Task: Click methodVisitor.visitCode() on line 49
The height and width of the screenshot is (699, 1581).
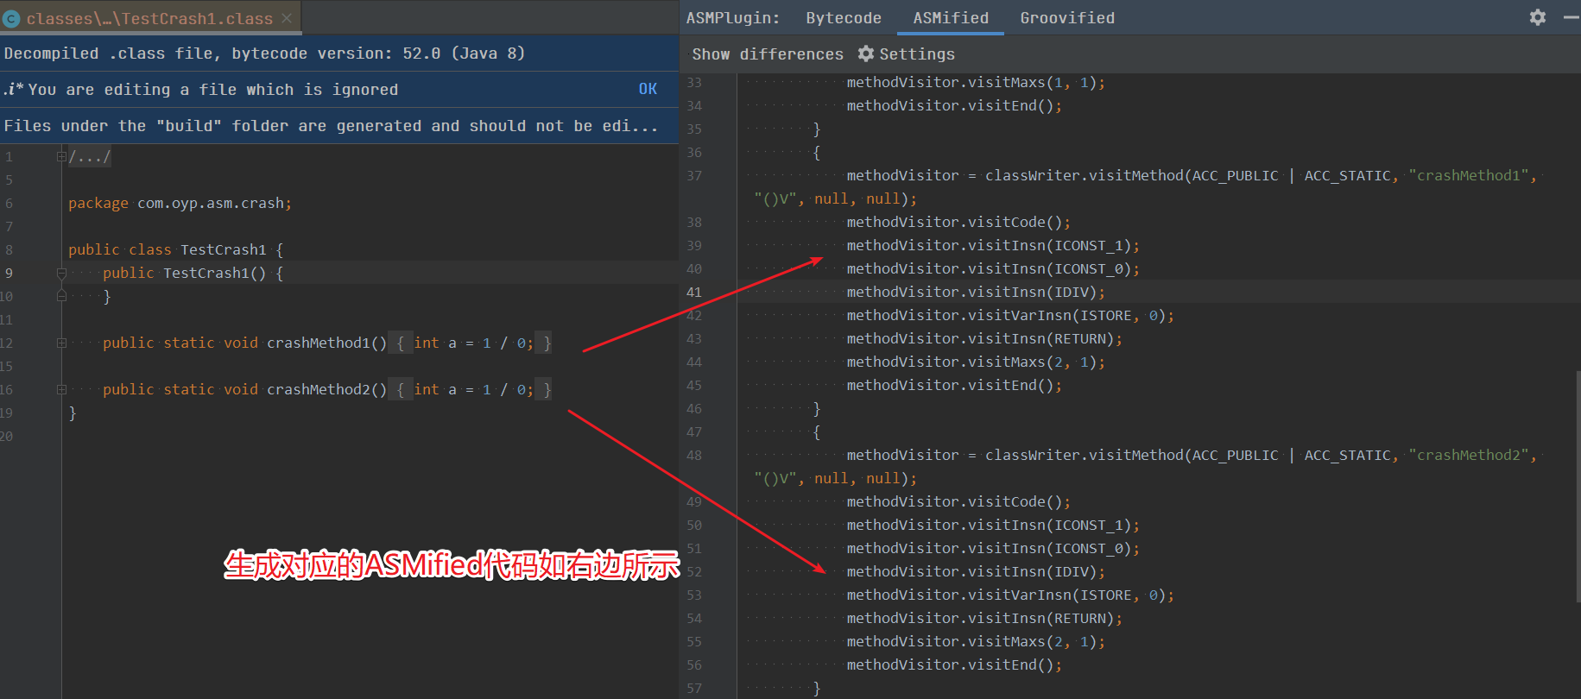Action: [x=958, y=501]
